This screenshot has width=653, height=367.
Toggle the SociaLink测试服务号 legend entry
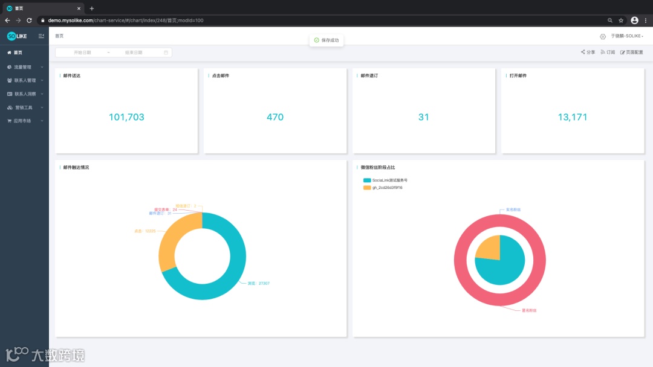pyautogui.click(x=385, y=180)
